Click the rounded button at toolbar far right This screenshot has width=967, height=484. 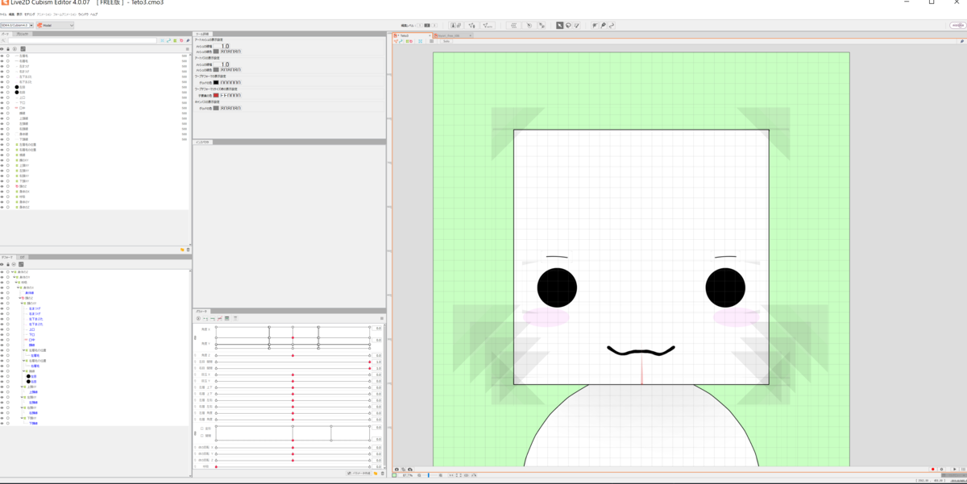(957, 25)
